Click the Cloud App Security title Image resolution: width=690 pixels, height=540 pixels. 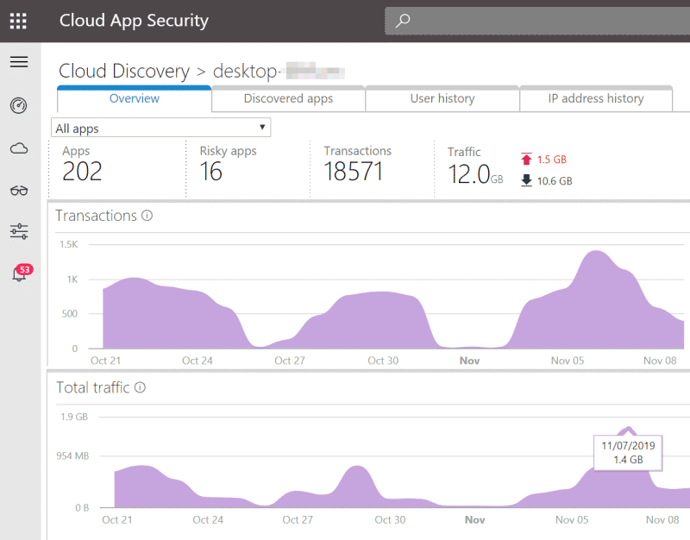pyautogui.click(x=134, y=21)
